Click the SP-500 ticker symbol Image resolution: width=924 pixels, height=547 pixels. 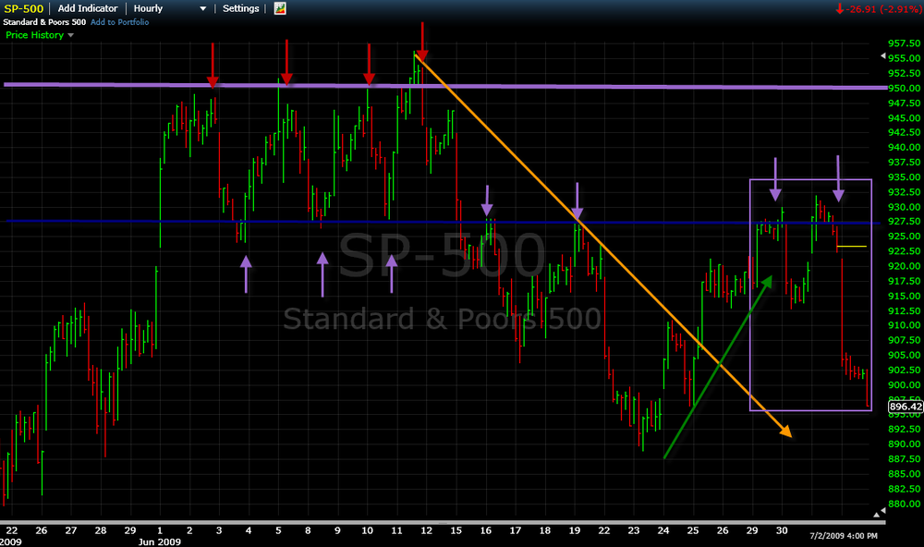click(x=24, y=8)
